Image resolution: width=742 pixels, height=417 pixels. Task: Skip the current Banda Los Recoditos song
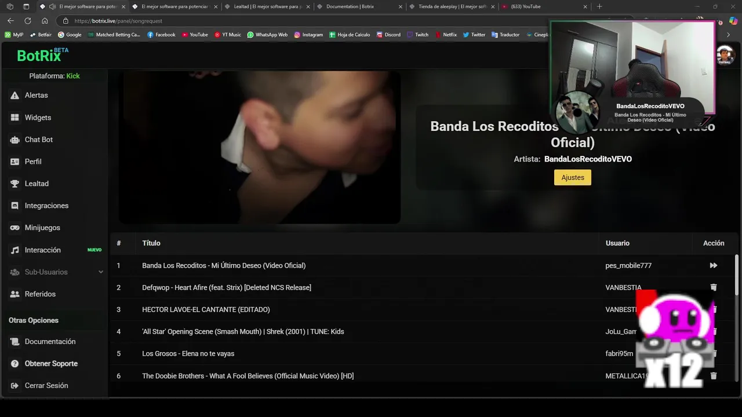[714, 265]
